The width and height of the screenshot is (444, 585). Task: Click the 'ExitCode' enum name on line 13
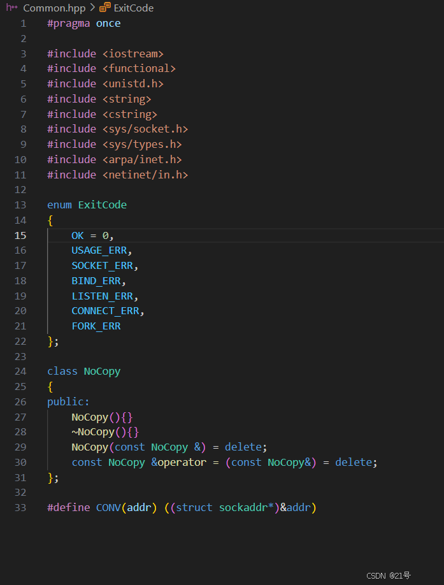(103, 205)
